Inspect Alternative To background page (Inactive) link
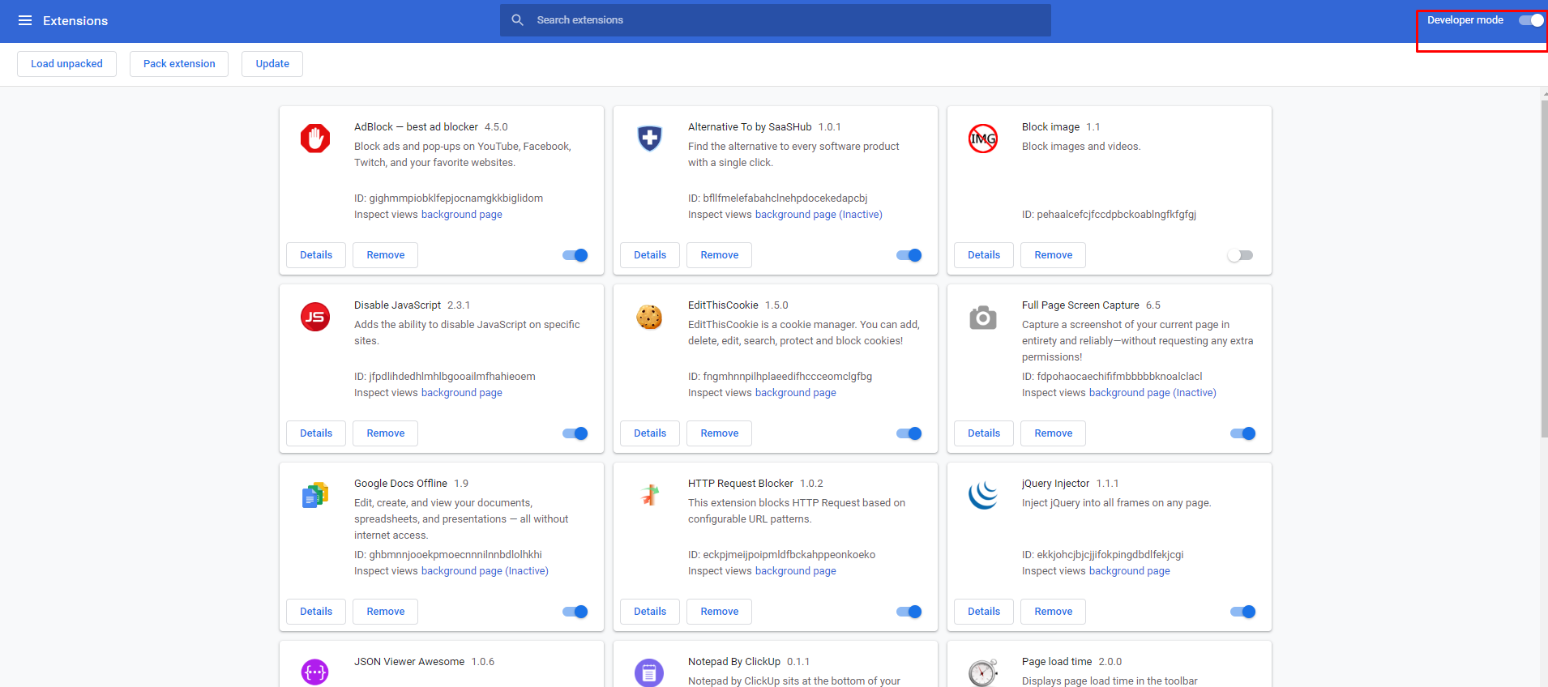The height and width of the screenshot is (687, 1548). pos(819,215)
